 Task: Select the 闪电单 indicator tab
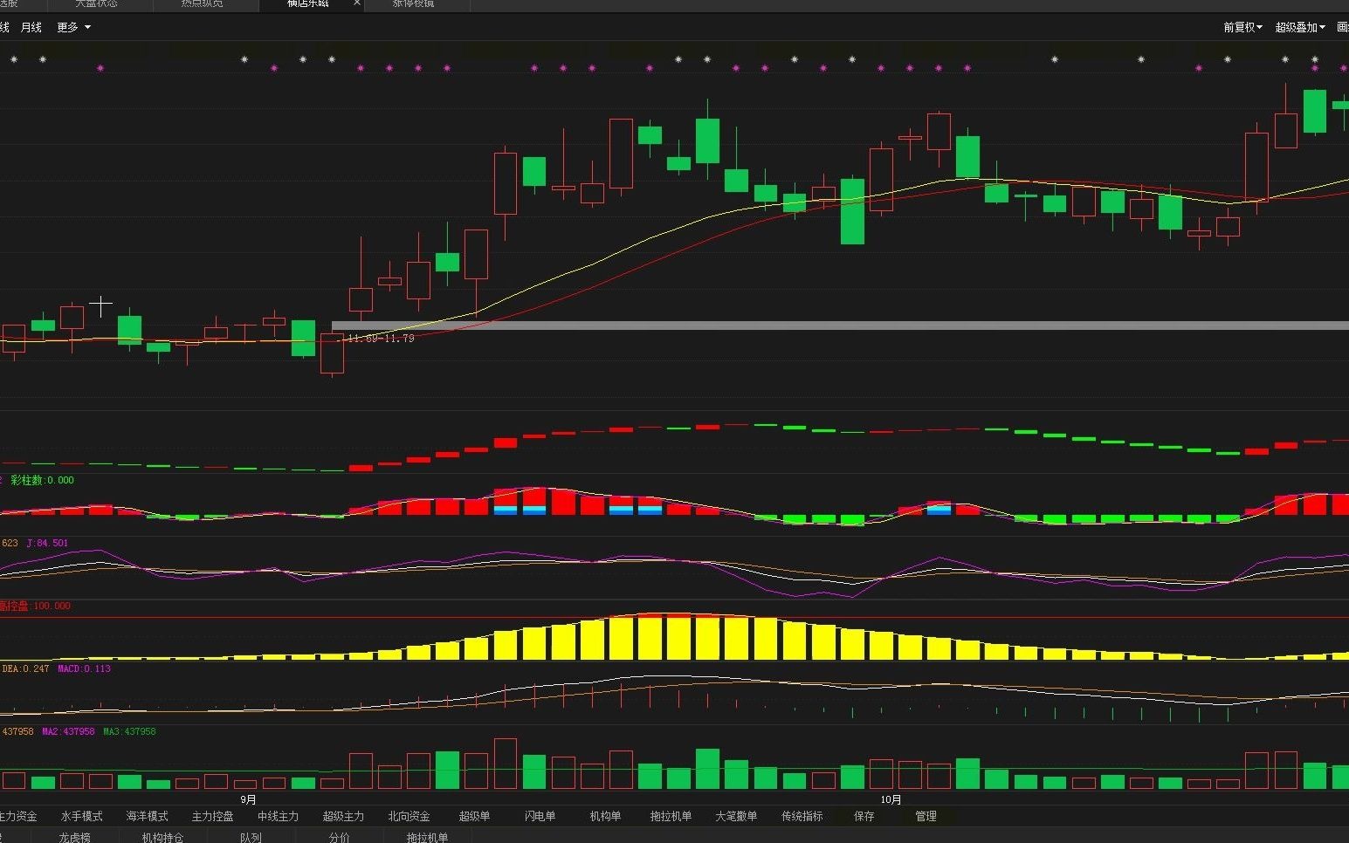[x=540, y=816]
